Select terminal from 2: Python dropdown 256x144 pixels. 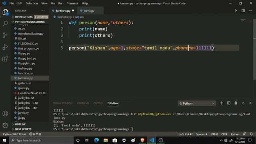(x=197, y=103)
